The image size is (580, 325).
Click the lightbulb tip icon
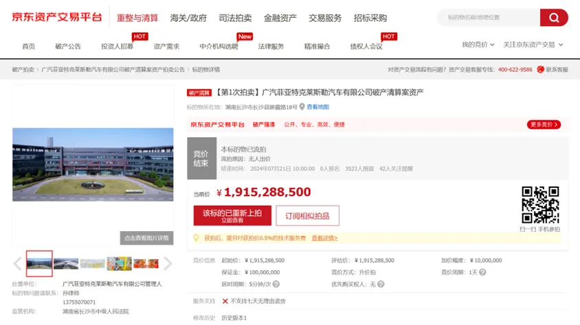196,238
